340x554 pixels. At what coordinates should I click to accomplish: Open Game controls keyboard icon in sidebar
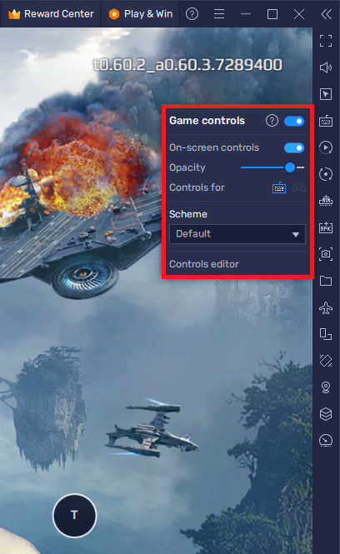click(326, 121)
